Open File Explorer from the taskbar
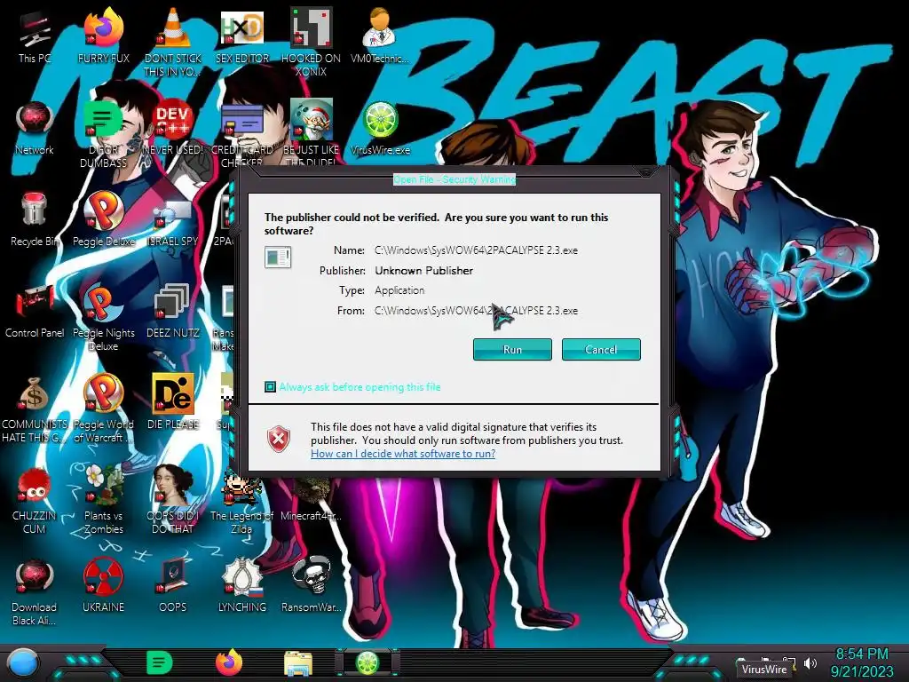 pos(298,663)
